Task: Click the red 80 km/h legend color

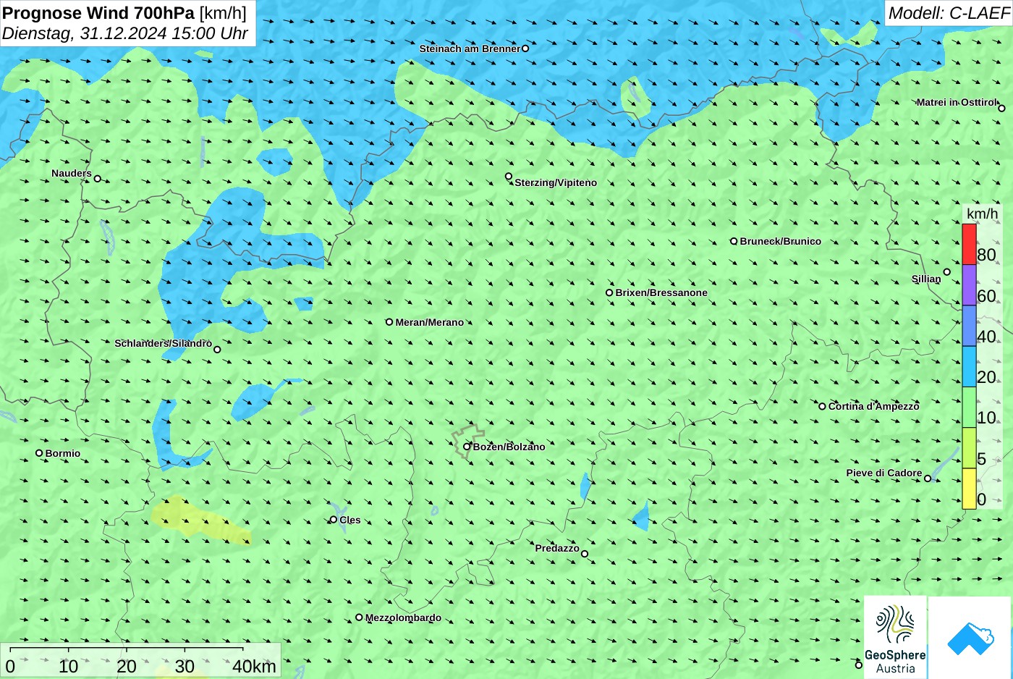Action: 969,245
